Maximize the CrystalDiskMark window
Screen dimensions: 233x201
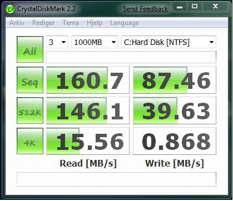click(195, 7)
